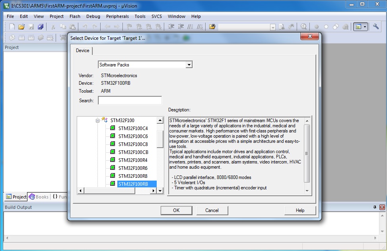The image size is (387, 251).
Task: Click the Comment selection toolbar icon
Action: coord(190,27)
